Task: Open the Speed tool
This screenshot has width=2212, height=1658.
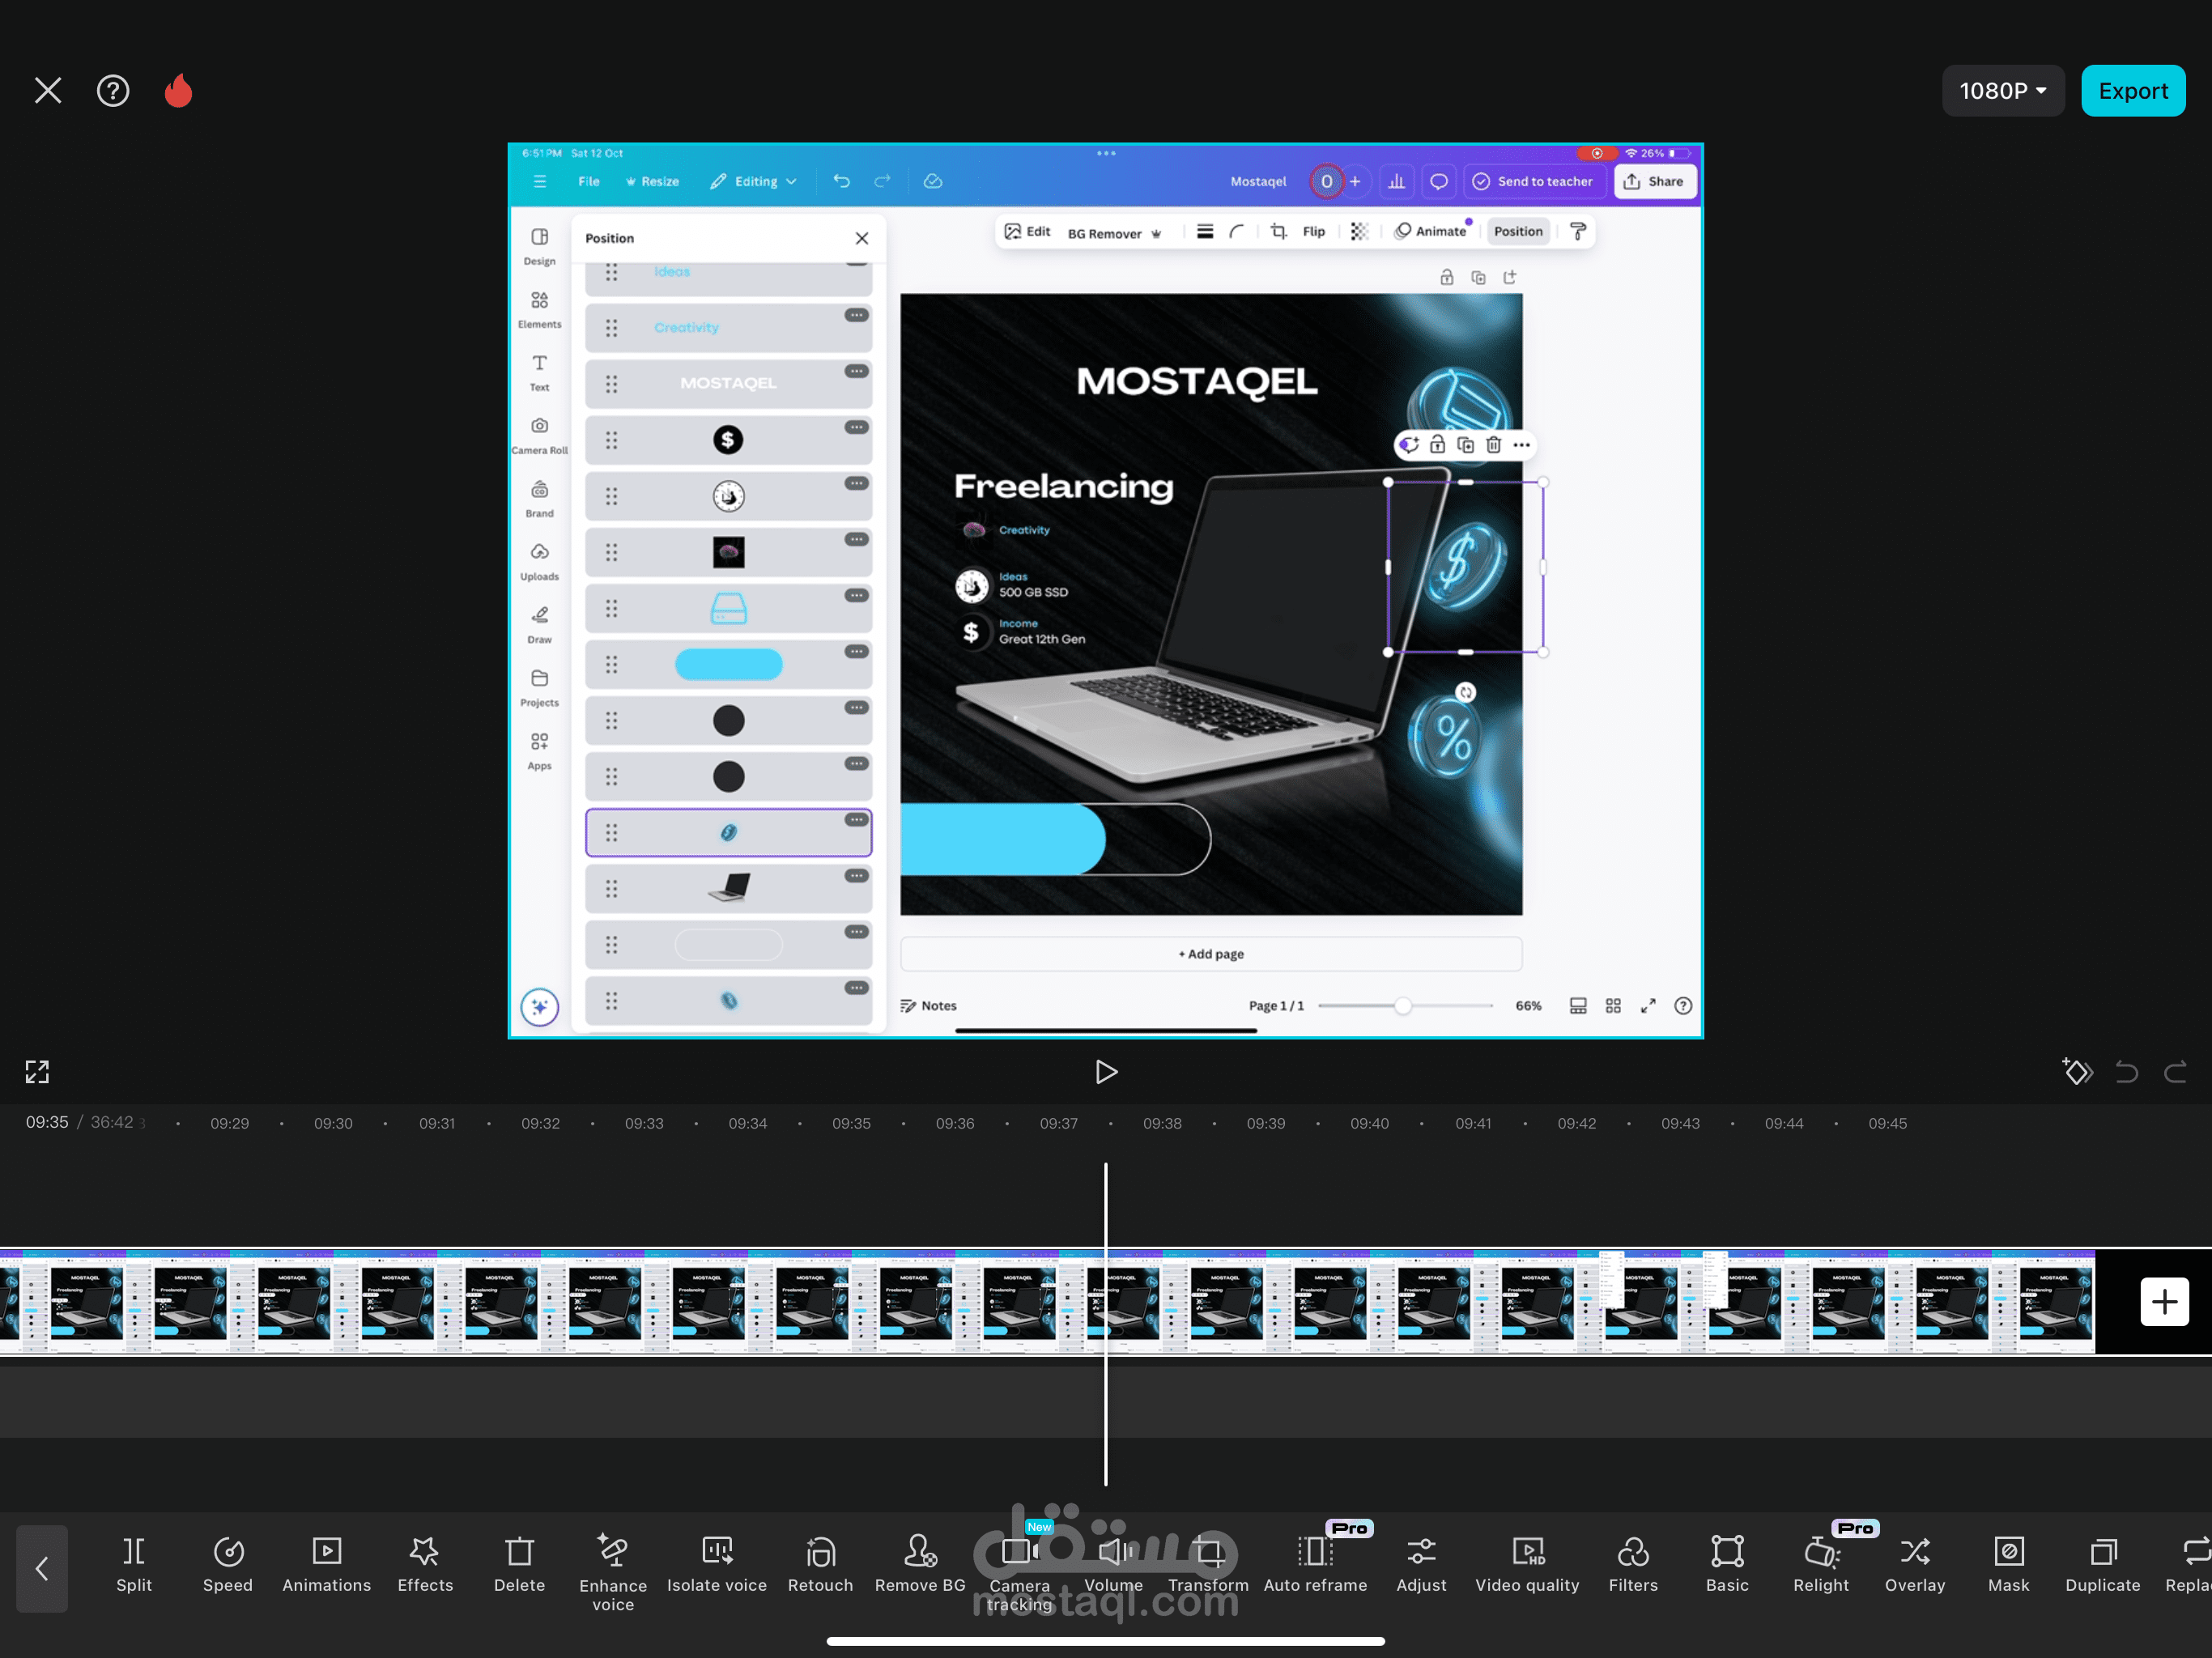Action: (x=228, y=1564)
